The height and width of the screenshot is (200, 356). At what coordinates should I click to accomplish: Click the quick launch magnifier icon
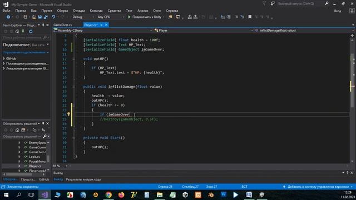point(327,4)
